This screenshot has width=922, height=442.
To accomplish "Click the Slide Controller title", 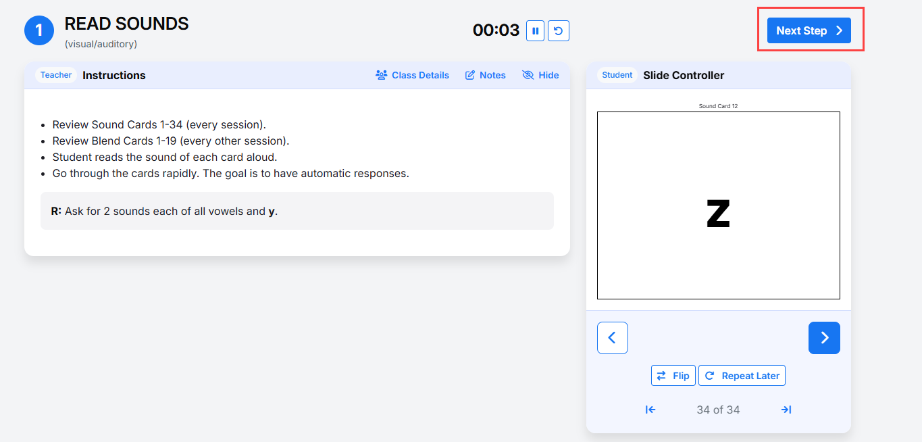I will tap(684, 75).
